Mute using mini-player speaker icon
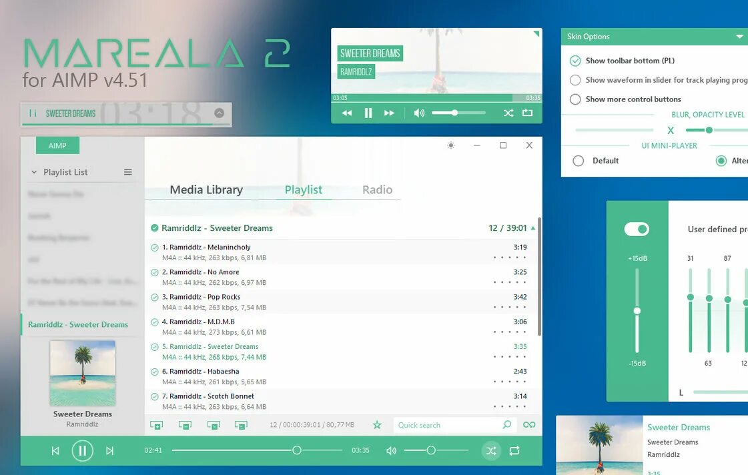This screenshot has height=475, width=748. (419, 113)
